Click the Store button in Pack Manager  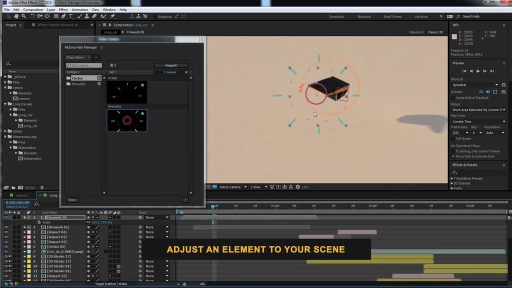pos(72,200)
